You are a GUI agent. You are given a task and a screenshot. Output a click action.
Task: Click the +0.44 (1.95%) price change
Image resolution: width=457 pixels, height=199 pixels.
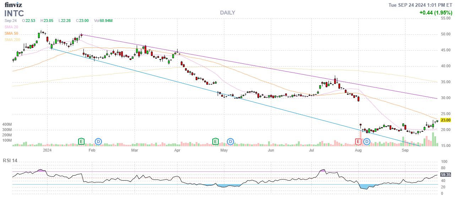click(435, 12)
